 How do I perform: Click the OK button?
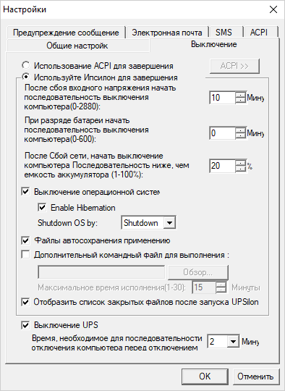[x=205, y=377]
